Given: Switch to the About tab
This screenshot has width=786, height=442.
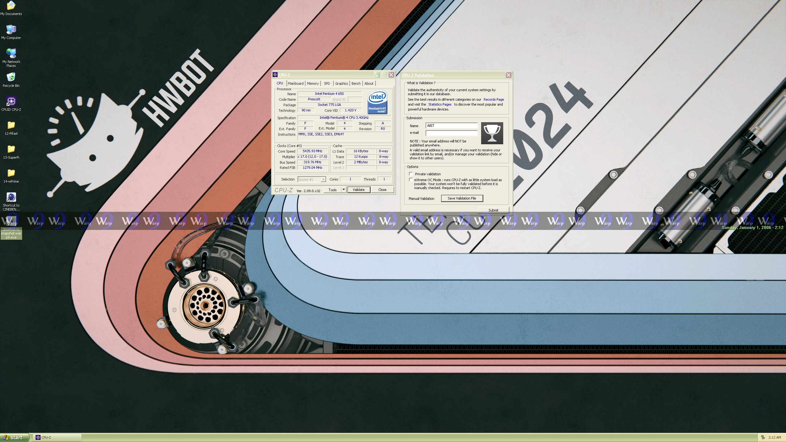Looking at the screenshot, I should point(369,83).
